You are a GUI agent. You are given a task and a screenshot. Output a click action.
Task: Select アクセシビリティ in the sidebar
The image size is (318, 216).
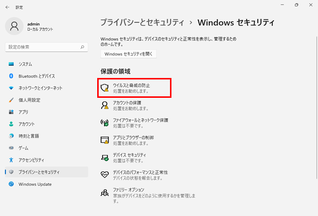47,160
